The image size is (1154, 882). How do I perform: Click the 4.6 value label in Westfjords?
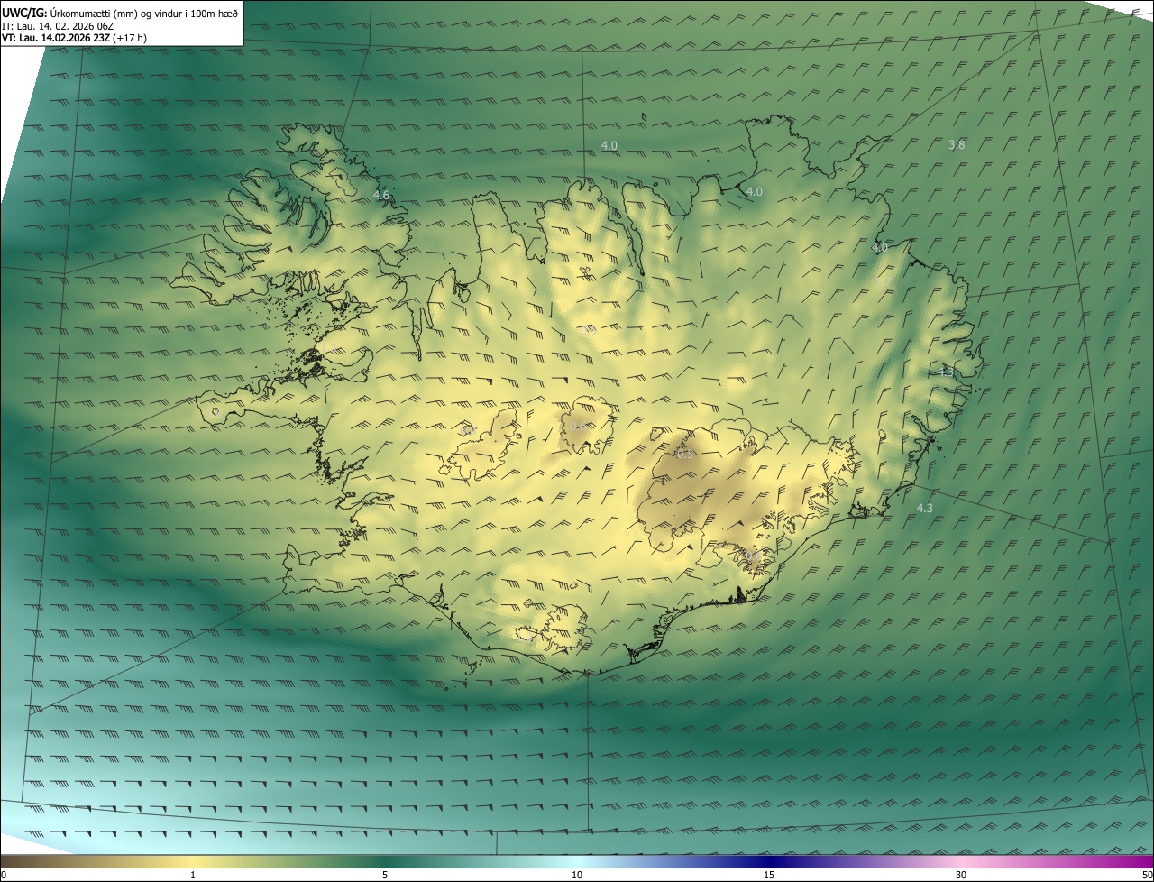(x=381, y=195)
